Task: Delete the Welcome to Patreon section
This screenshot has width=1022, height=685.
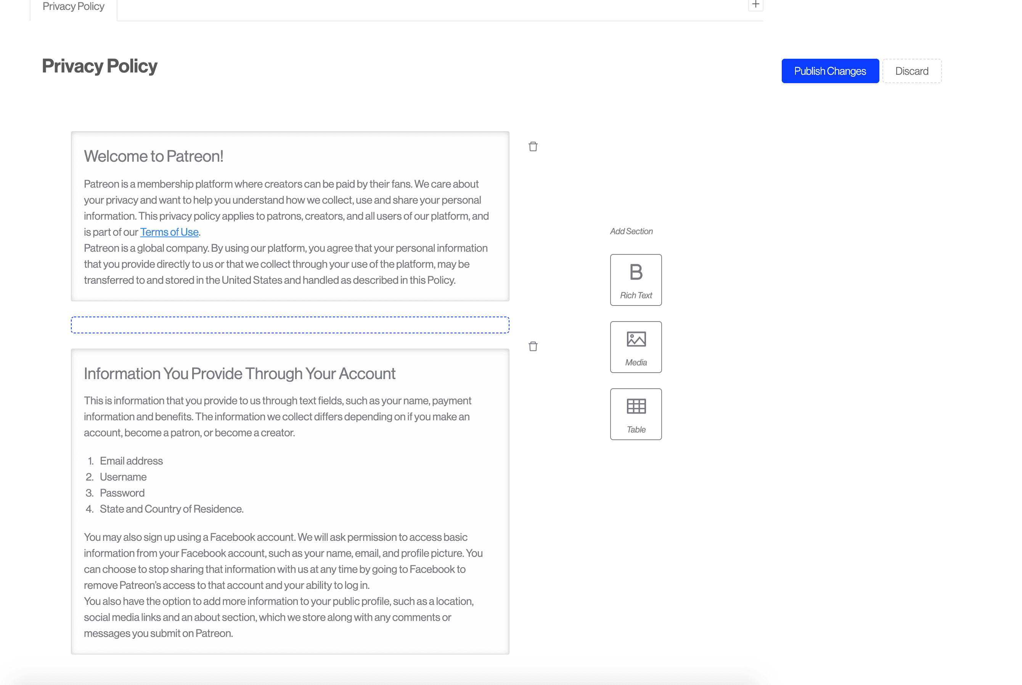Action: (533, 146)
